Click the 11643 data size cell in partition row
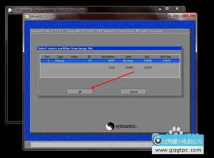The width and height of the screenshot is (214, 158). (166, 61)
